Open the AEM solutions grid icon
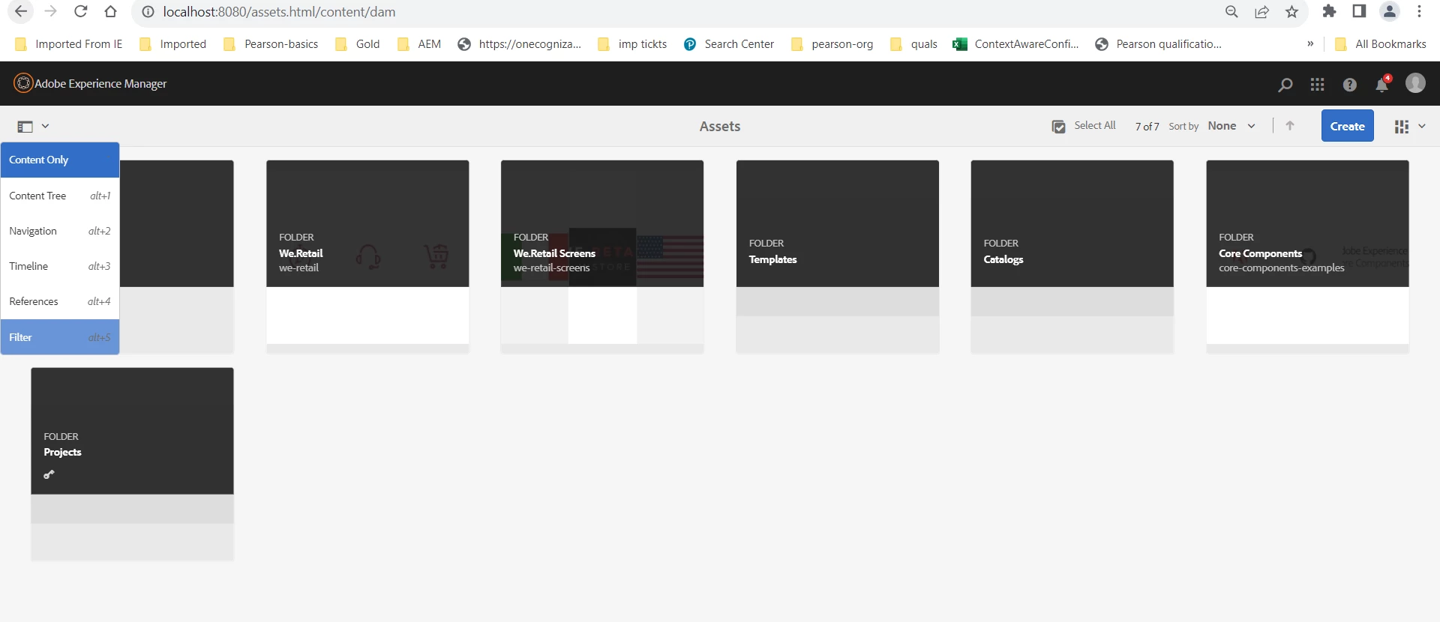The image size is (1440, 622). point(1318,85)
